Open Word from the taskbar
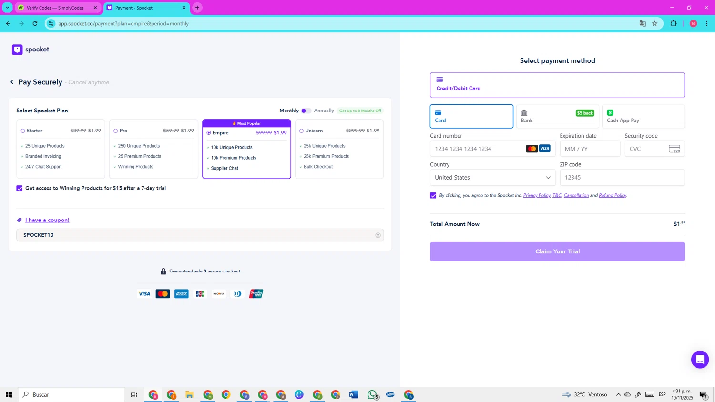715x402 pixels. tap(354, 394)
